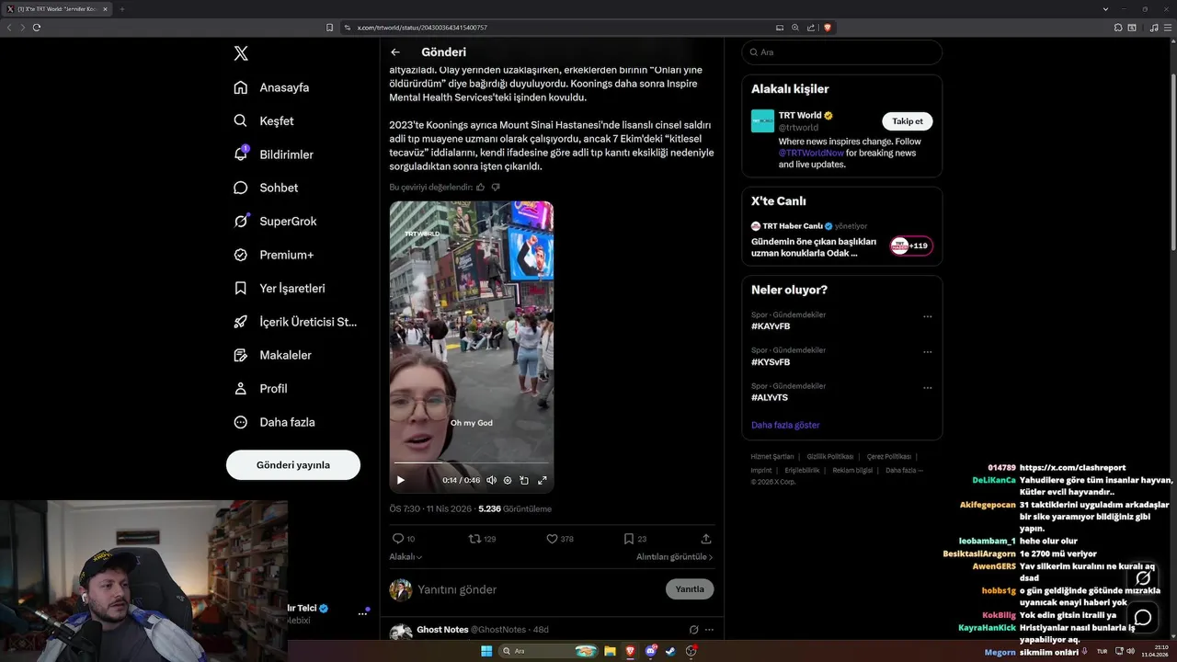Repost the post with 129 reposts
Image resolution: width=1177 pixels, height=662 pixels.
point(482,539)
